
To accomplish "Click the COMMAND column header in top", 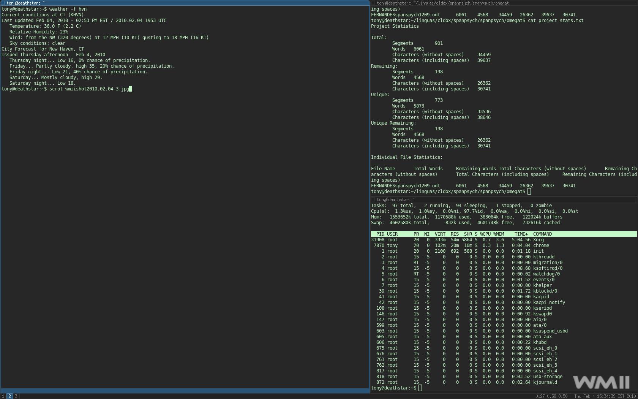I will 542,234.
